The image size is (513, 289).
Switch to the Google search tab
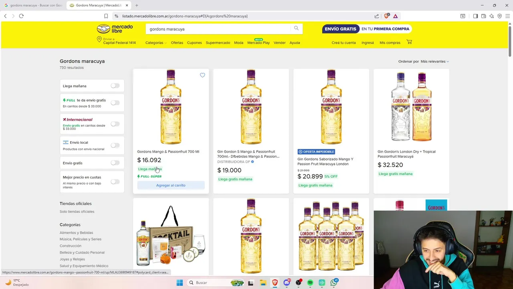33,5
